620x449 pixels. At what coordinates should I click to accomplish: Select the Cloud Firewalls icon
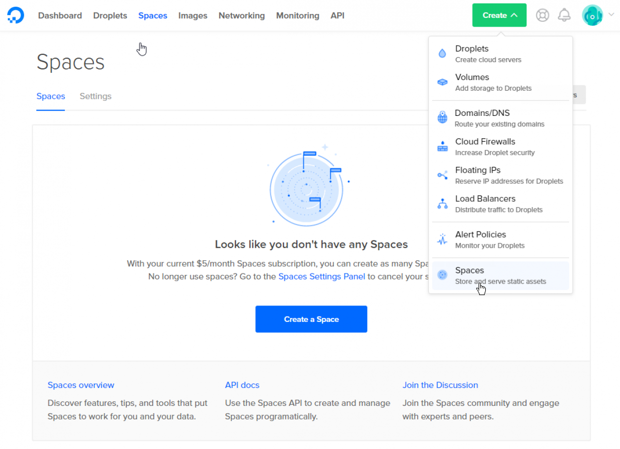(442, 146)
